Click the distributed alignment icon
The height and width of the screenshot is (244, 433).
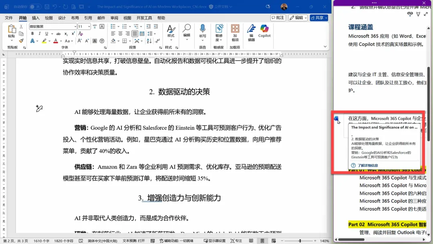coord(142,34)
